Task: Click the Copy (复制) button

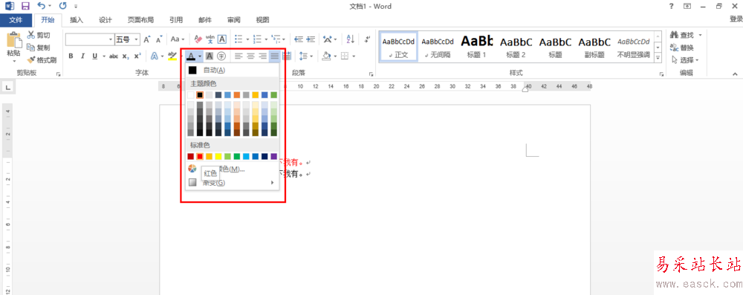Action: tap(38, 48)
